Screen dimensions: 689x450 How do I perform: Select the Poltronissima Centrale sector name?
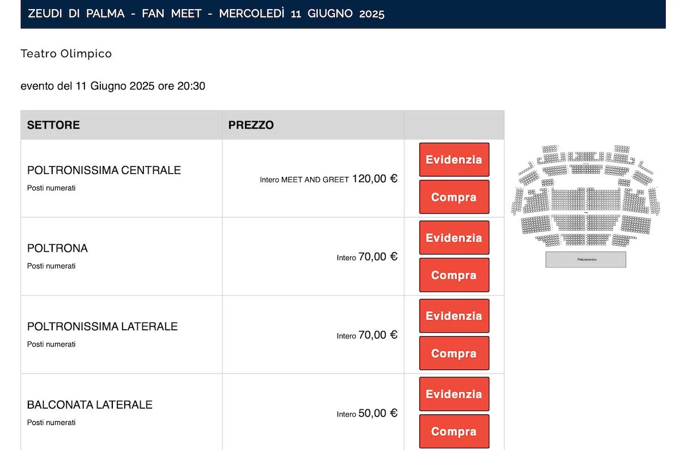[104, 171]
